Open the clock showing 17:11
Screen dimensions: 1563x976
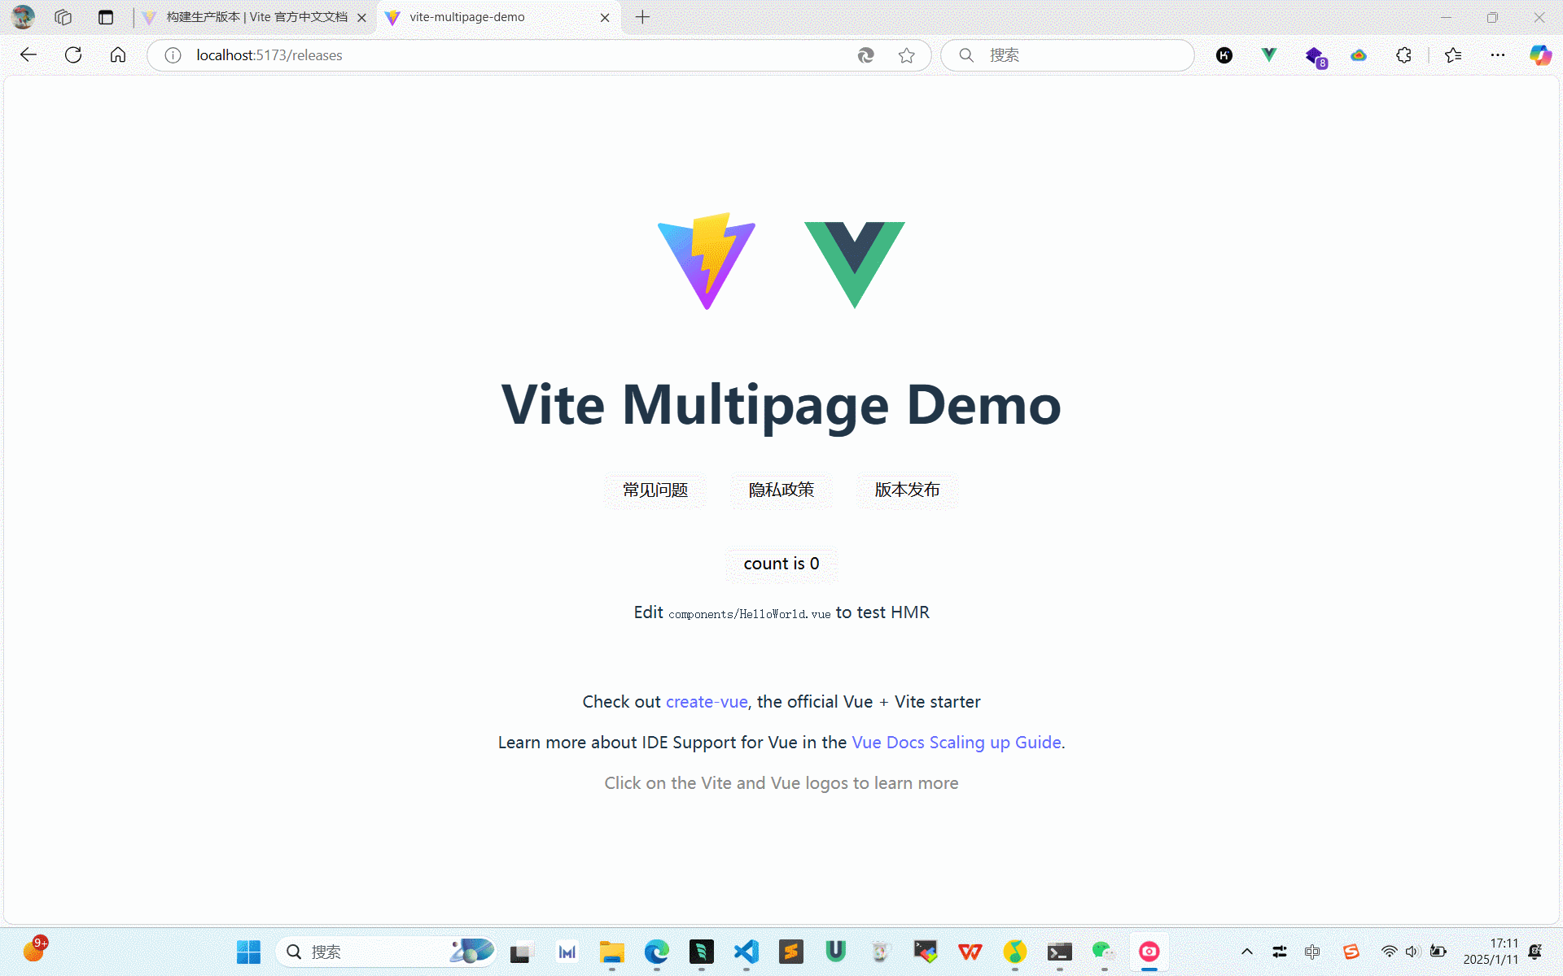coord(1491,952)
